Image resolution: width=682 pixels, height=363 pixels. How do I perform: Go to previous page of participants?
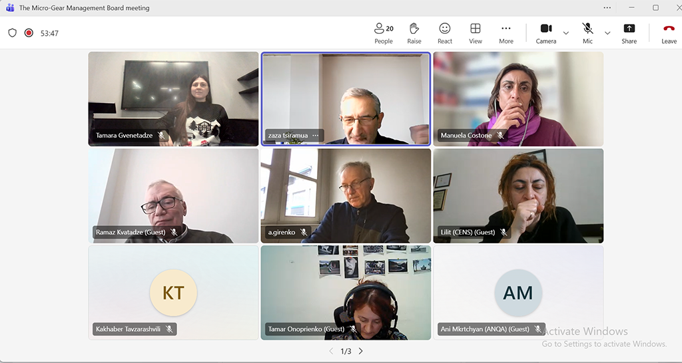click(x=331, y=351)
